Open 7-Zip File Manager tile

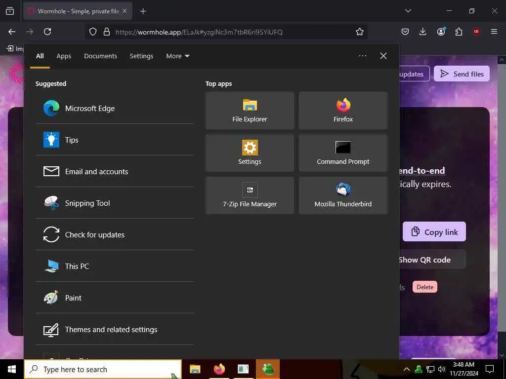250,195
